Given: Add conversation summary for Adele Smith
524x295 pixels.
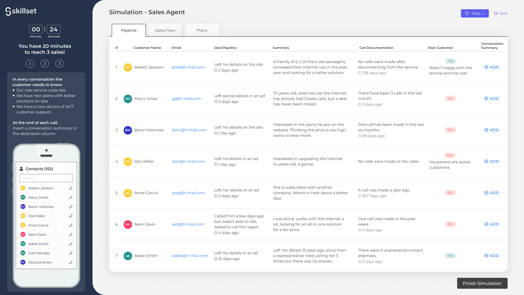Looking at the screenshot, I should [492, 256].
